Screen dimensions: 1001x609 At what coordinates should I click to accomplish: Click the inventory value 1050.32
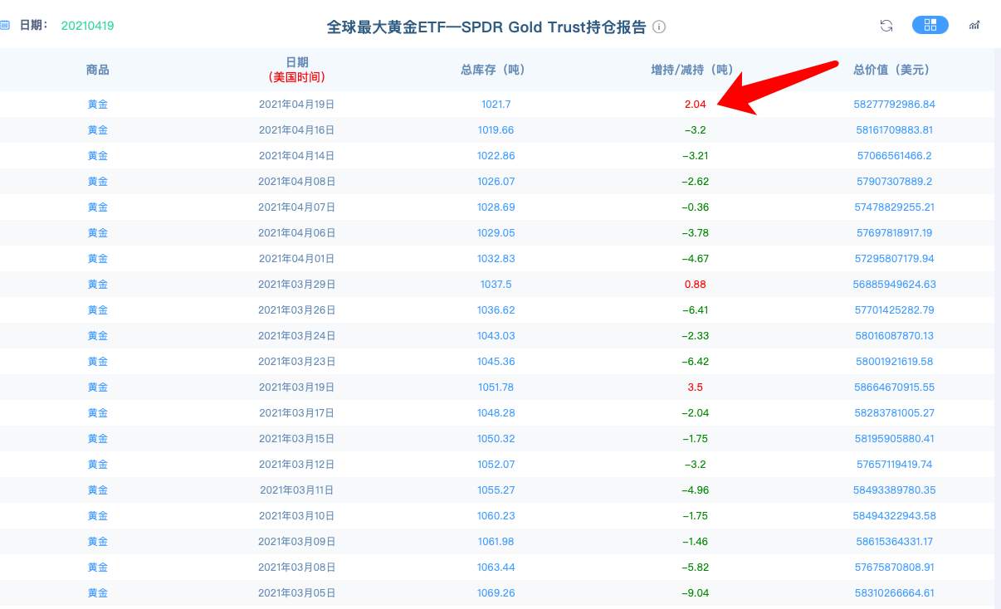(x=496, y=439)
